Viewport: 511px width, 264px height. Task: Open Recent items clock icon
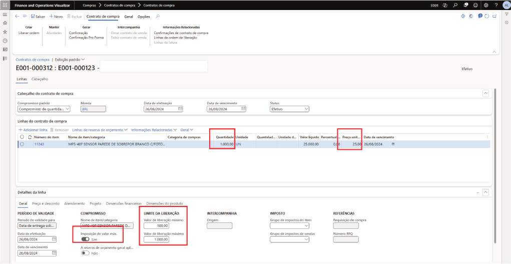click(x=5, y=41)
